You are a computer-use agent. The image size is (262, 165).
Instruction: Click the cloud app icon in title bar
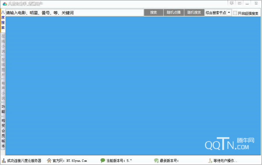(4, 3)
